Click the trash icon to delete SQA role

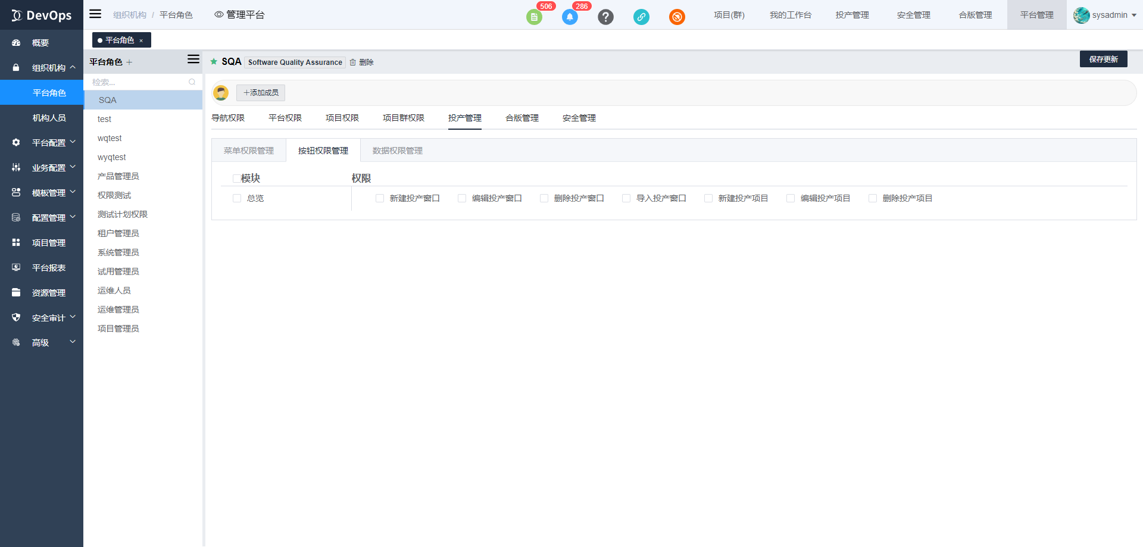[353, 62]
